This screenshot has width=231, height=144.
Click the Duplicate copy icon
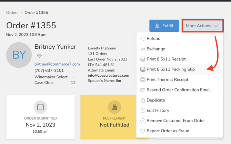(x=143, y=100)
